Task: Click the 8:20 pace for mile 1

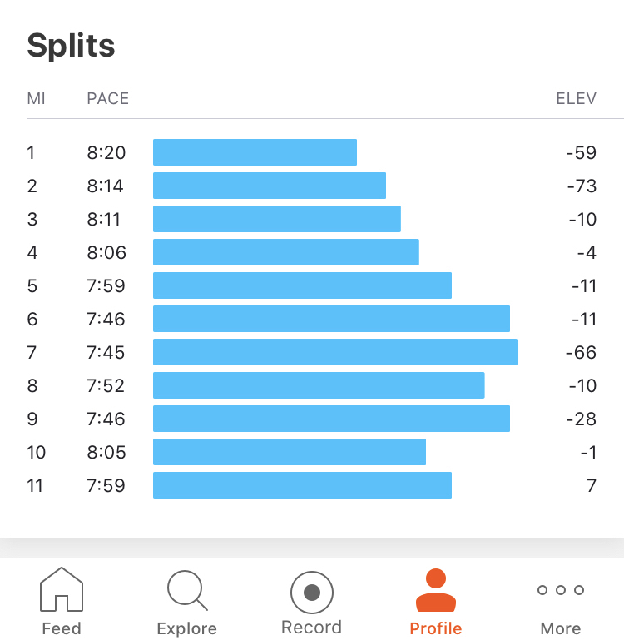Action: (106, 152)
